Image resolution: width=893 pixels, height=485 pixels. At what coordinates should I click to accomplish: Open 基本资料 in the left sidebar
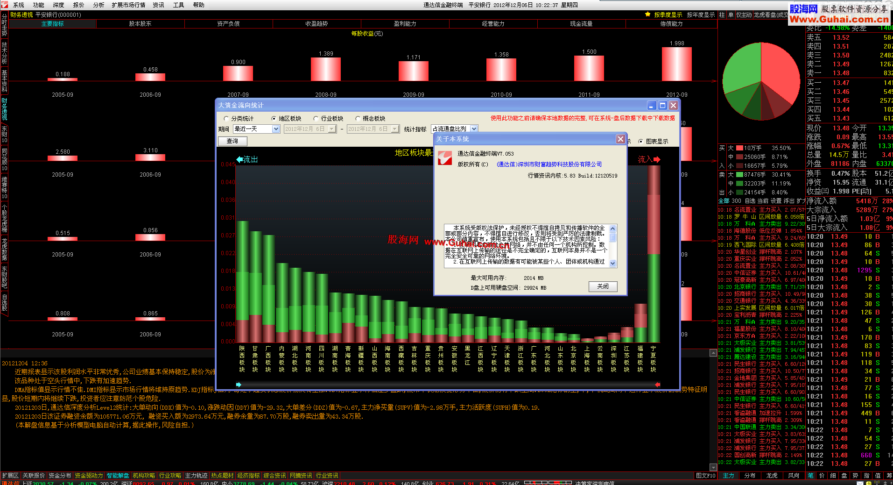(x=4, y=81)
